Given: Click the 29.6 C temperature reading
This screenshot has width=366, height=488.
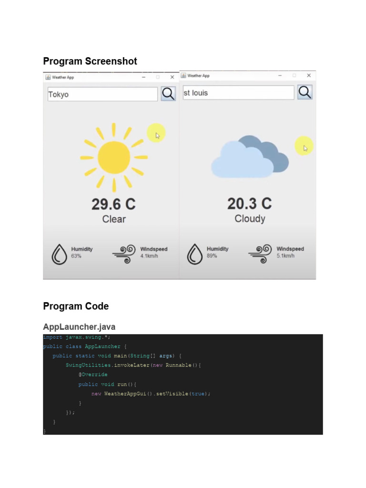Looking at the screenshot, I should [113, 204].
